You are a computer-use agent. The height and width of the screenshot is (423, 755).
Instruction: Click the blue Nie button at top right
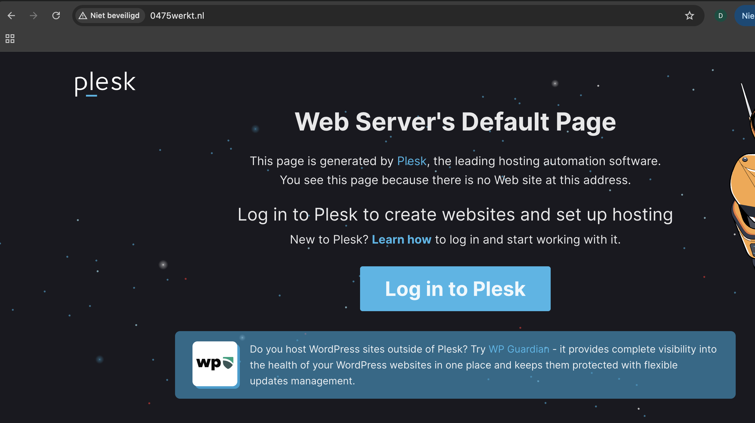coord(747,16)
